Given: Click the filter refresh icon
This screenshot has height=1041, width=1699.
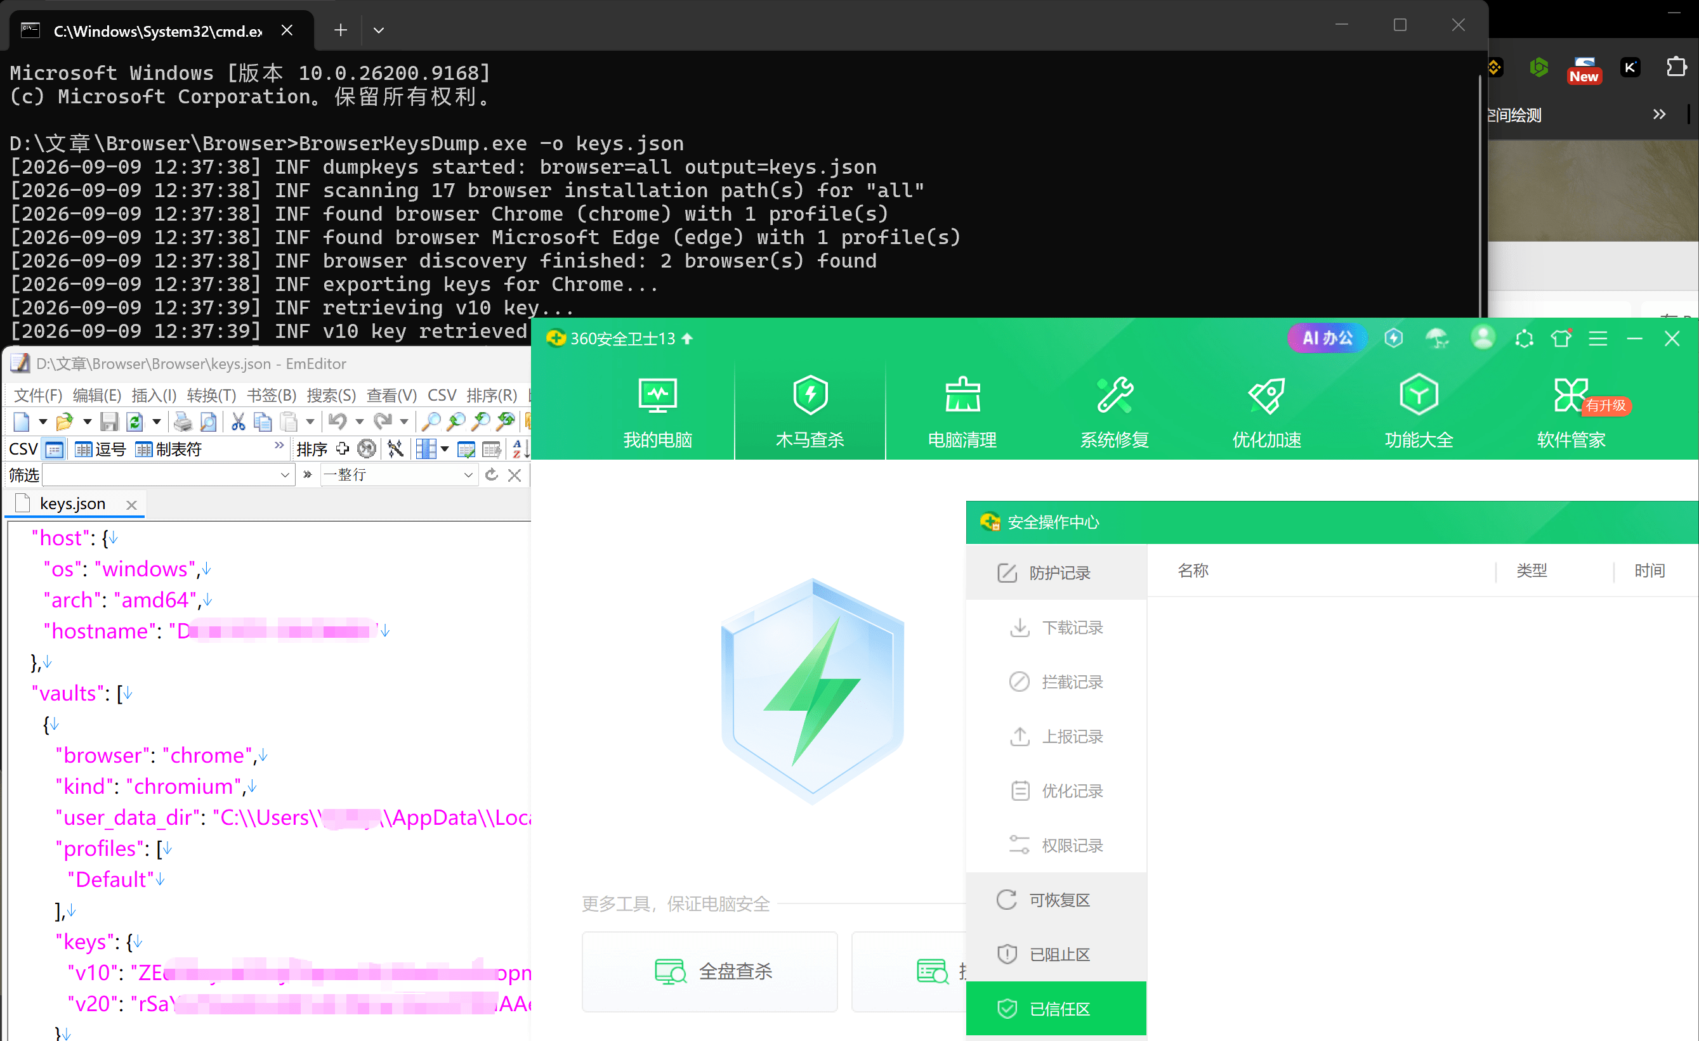Looking at the screenshot, I should 491,475.
